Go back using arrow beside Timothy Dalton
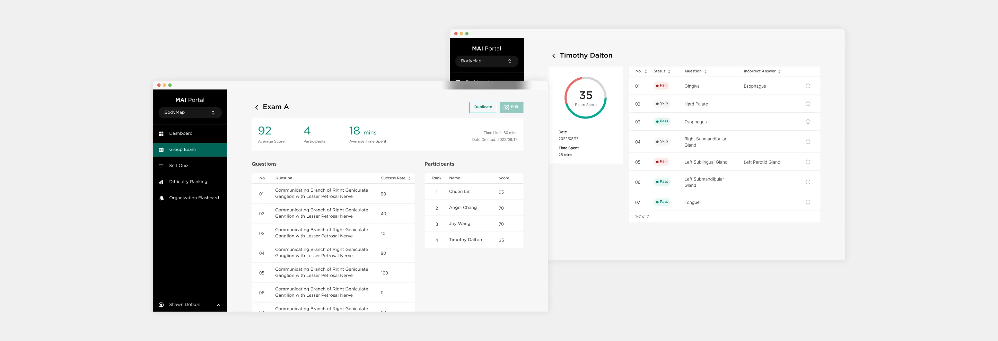 554,56
